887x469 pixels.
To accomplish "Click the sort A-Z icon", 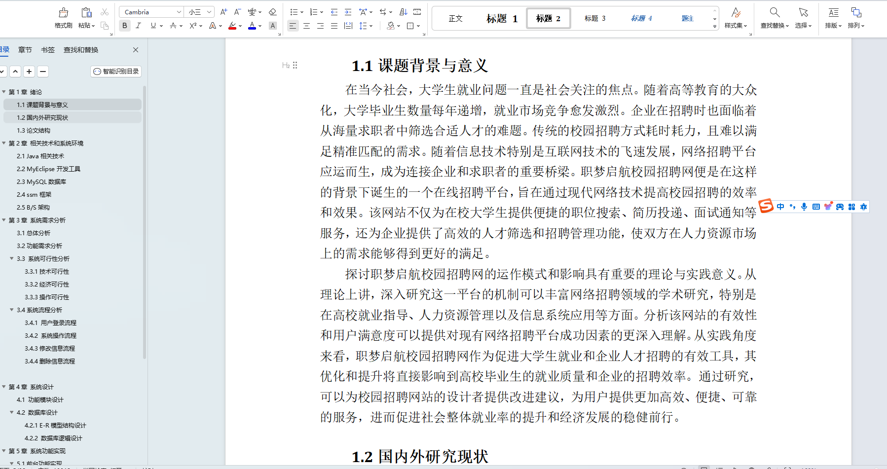I will click(x=403, y=12).
